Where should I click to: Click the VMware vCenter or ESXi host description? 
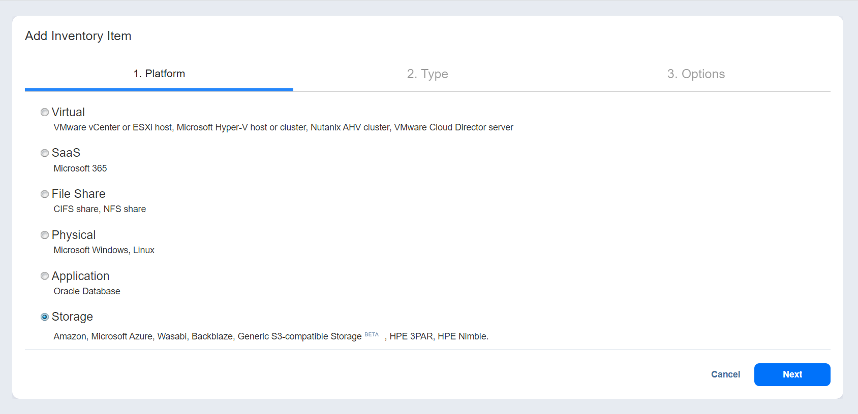coord(283,127)
